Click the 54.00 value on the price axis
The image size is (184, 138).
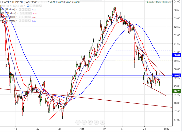177,2
